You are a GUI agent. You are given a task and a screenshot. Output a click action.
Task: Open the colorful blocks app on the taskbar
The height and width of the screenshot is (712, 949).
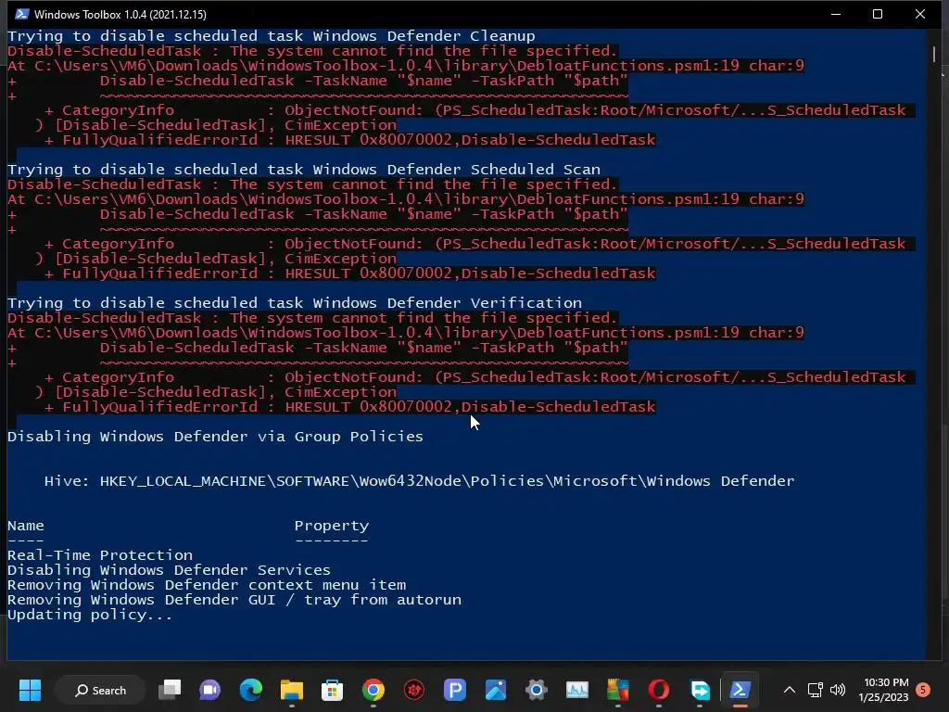coord(618,690)
